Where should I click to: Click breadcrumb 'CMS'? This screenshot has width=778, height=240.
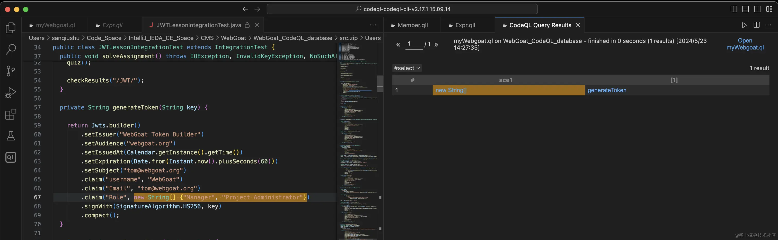pyautogui.click(x=207, y=38)
